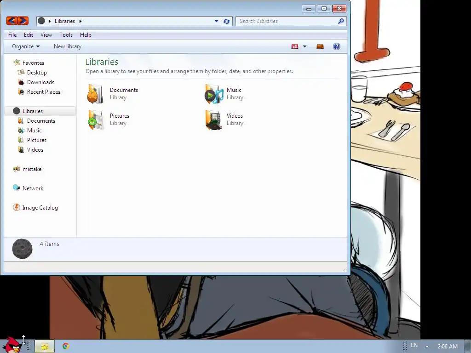Click the Show desktop strip after the clock
This screenshot has height=353, width=471.
click(468, 347)
